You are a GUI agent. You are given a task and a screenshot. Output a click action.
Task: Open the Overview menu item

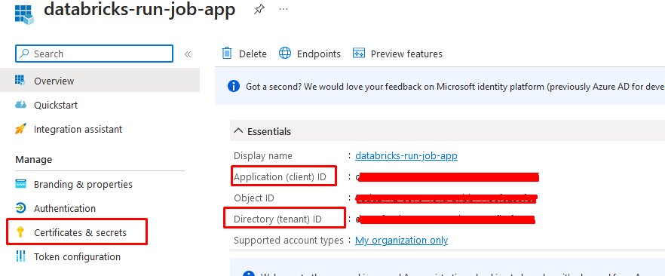click(100, 81)
